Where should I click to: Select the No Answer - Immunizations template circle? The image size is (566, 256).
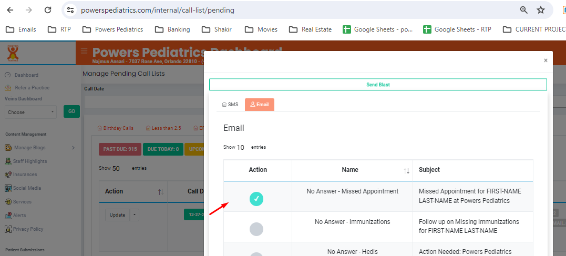click(x=256, y=229)
